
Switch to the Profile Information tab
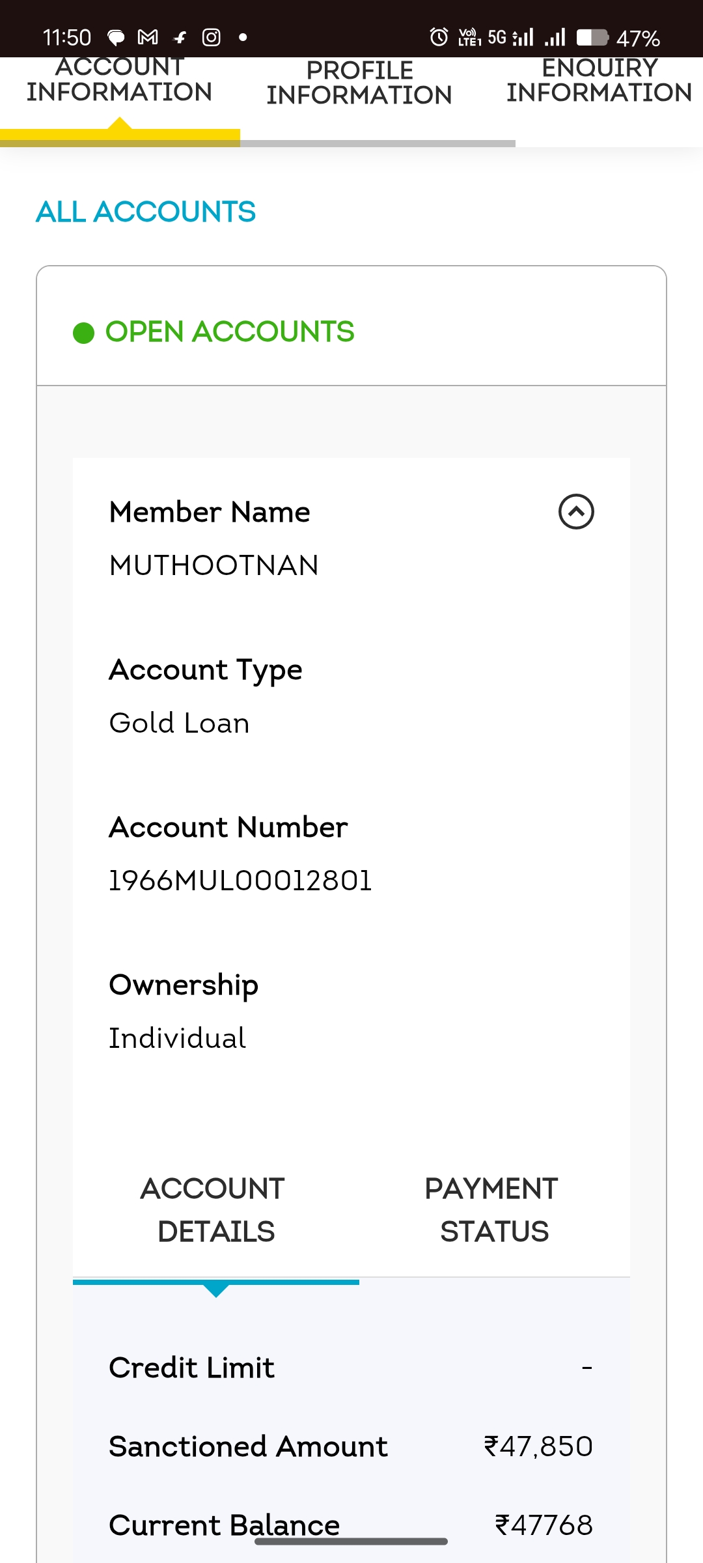pyautogui.click(x=359, y=83)
